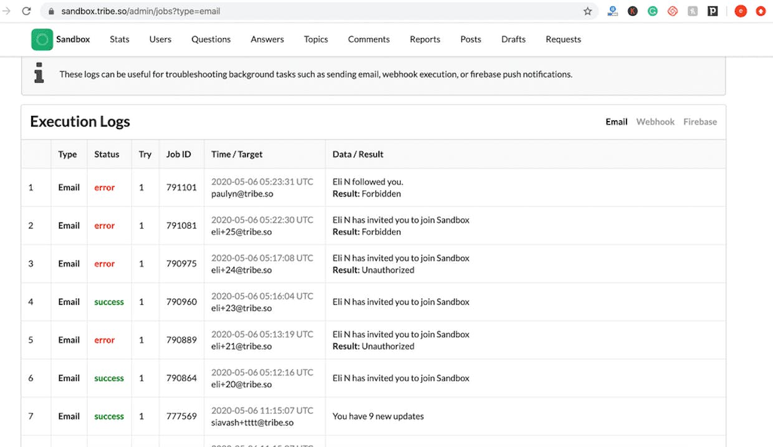Click the eli+24@tribe.so target email
Viewport: 773px width, 447px height.
[x=241, y=270]
